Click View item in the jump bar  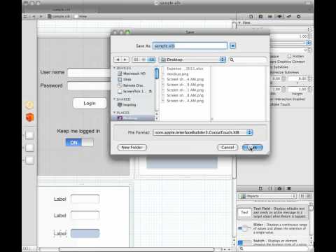pos(80,16)
